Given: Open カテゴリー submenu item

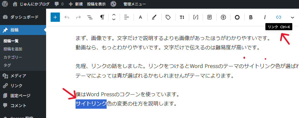Looking at the screenshot, I should (13, 57).
